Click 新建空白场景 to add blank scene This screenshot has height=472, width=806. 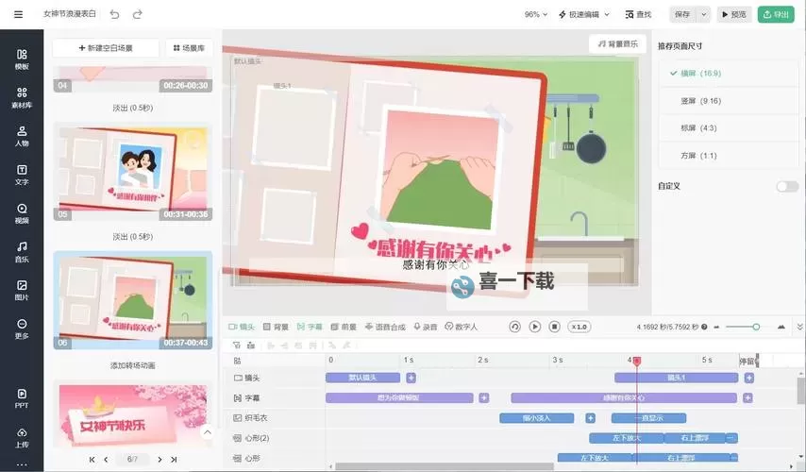coord(106,48)
